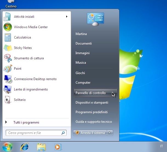Open Guida e supporto tecnico
This screenshot has height=152, width=167.
[x=94, y=122]
